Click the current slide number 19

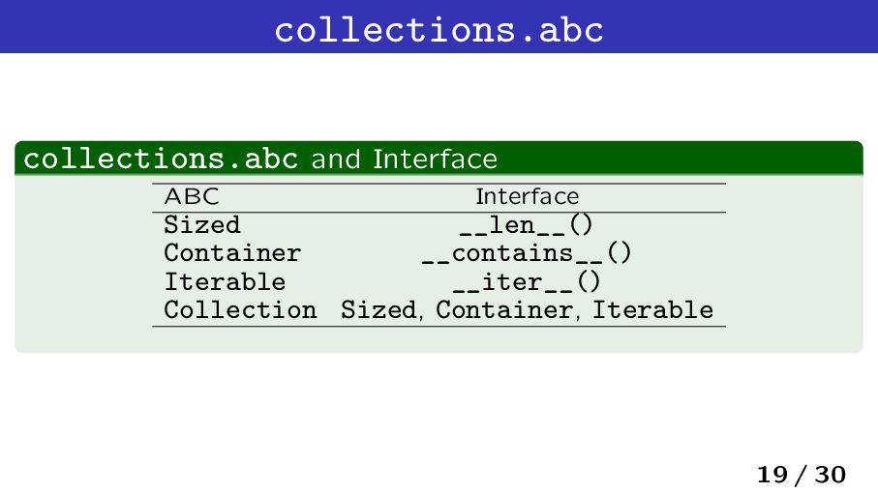(x=772, y=475)
